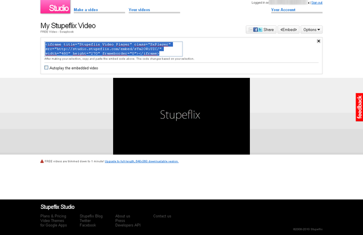The width and height of the screenshot is (363, 235).
Task: Open the Press footer link
Action: (120, 221)
